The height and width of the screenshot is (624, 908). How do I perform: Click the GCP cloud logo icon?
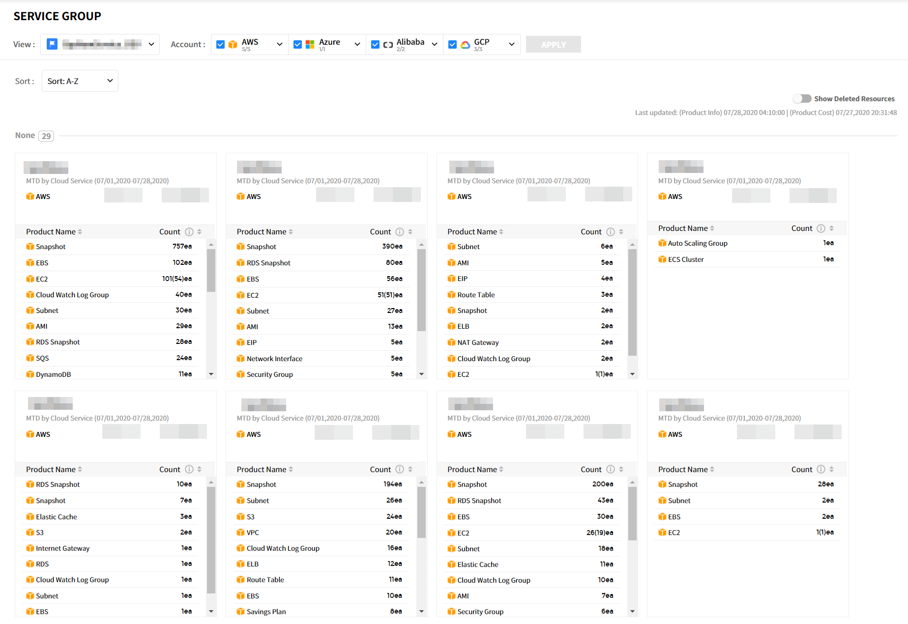coord(465,45)
